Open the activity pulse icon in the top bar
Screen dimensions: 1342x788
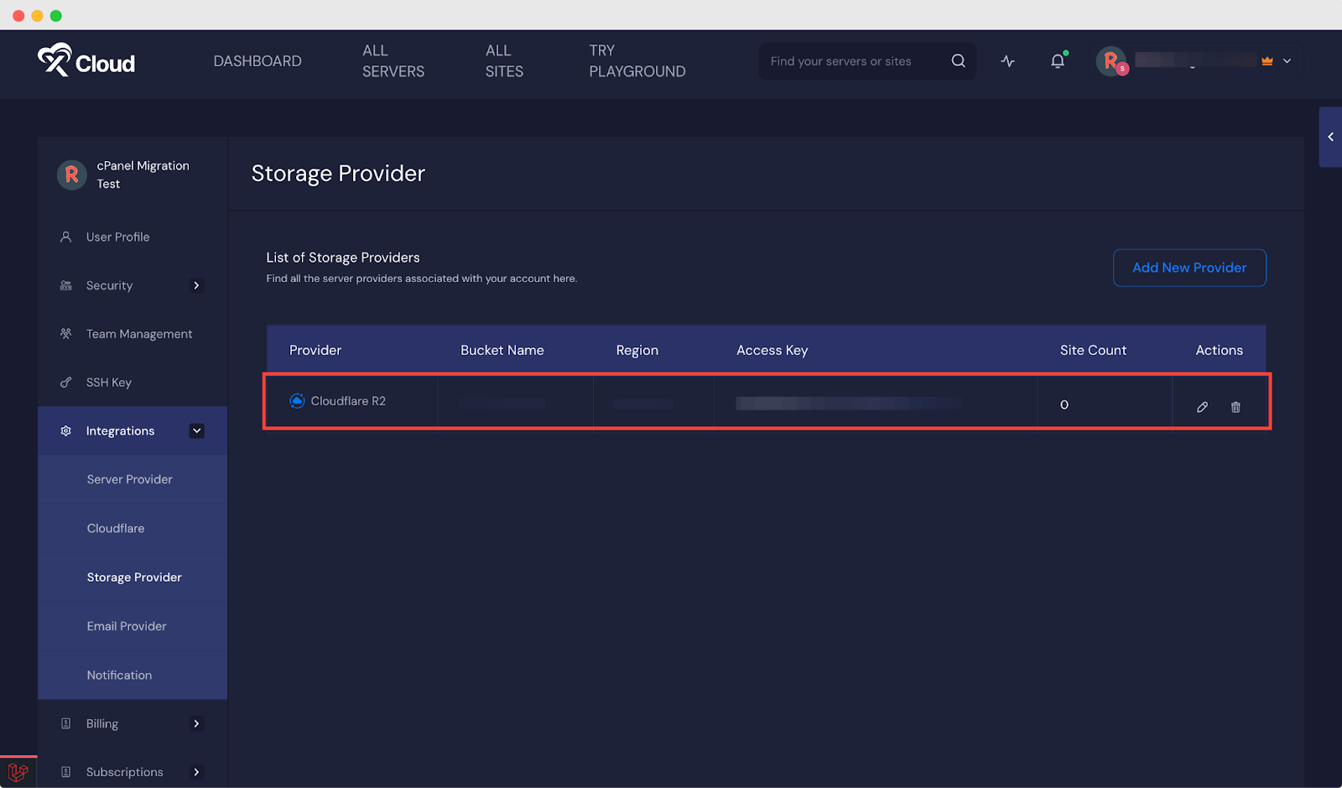pyautogui.click(x=1007, y=60)
